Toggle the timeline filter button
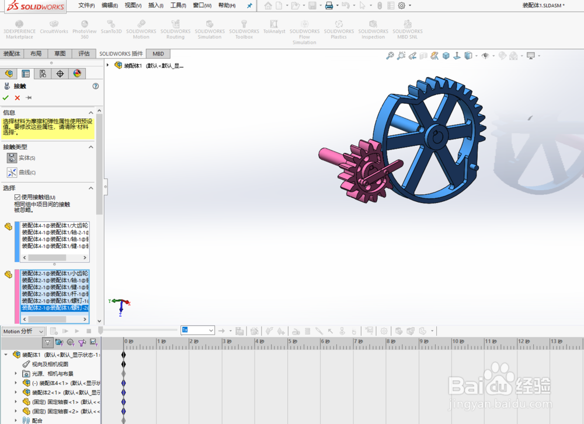Viewport: 584px width, 424px height. coord(47,342)
